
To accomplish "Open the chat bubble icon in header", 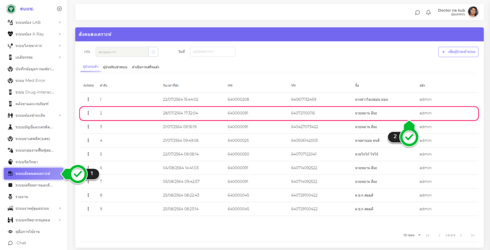I will pyautogui.click(x=417, y=12).
